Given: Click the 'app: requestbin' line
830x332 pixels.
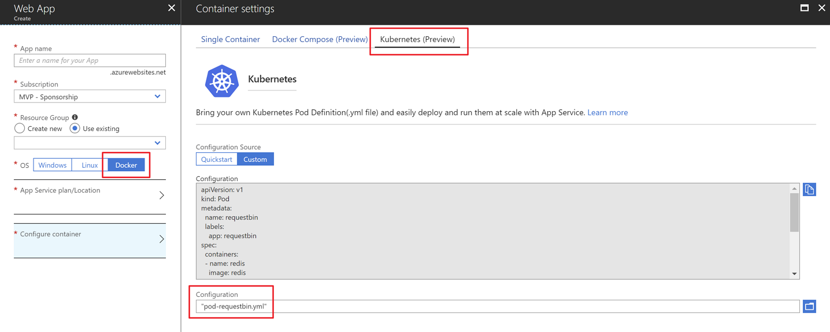Looking at the screenshot, I should [x=232, y=236].
